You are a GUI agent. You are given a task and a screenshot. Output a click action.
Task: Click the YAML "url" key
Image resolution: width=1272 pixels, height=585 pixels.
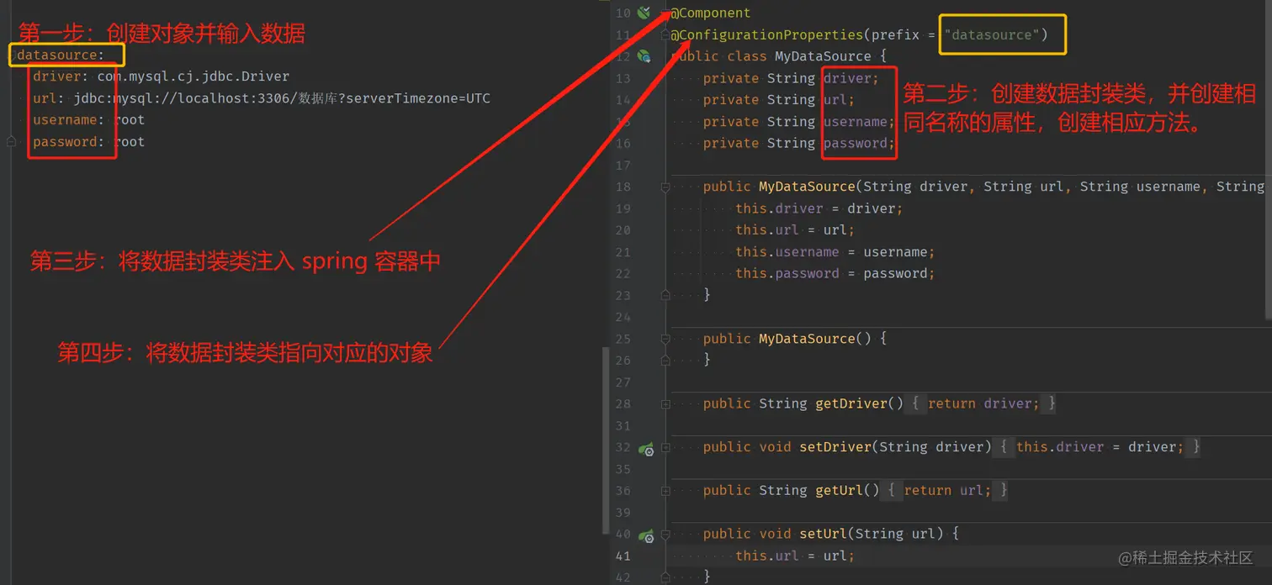pos(45,98)
